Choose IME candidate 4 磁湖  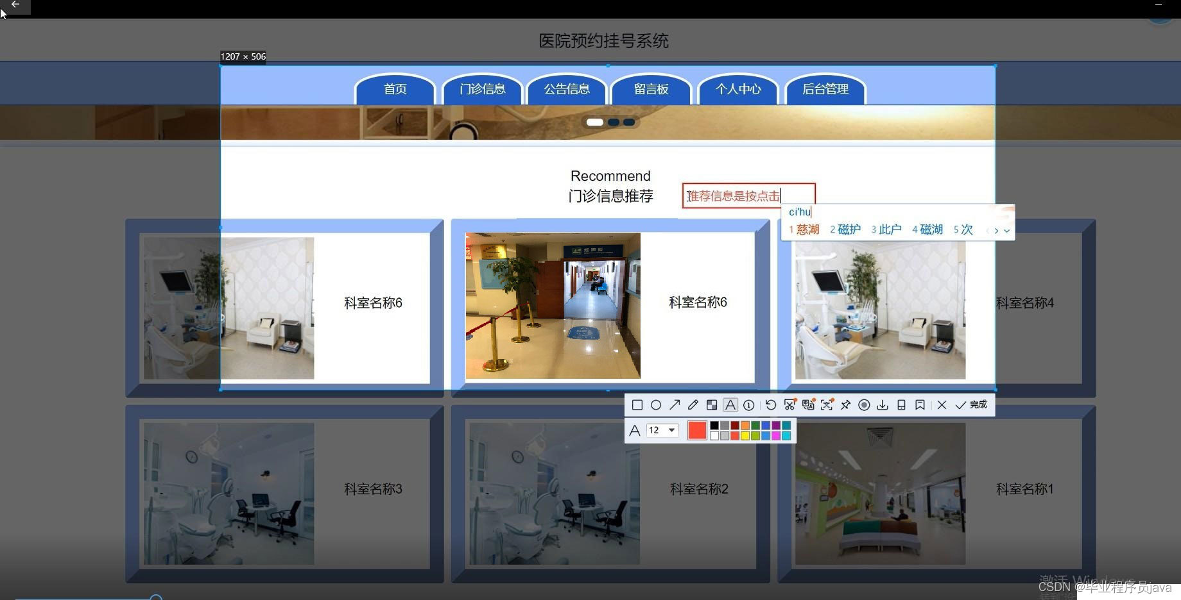[927, 229]
